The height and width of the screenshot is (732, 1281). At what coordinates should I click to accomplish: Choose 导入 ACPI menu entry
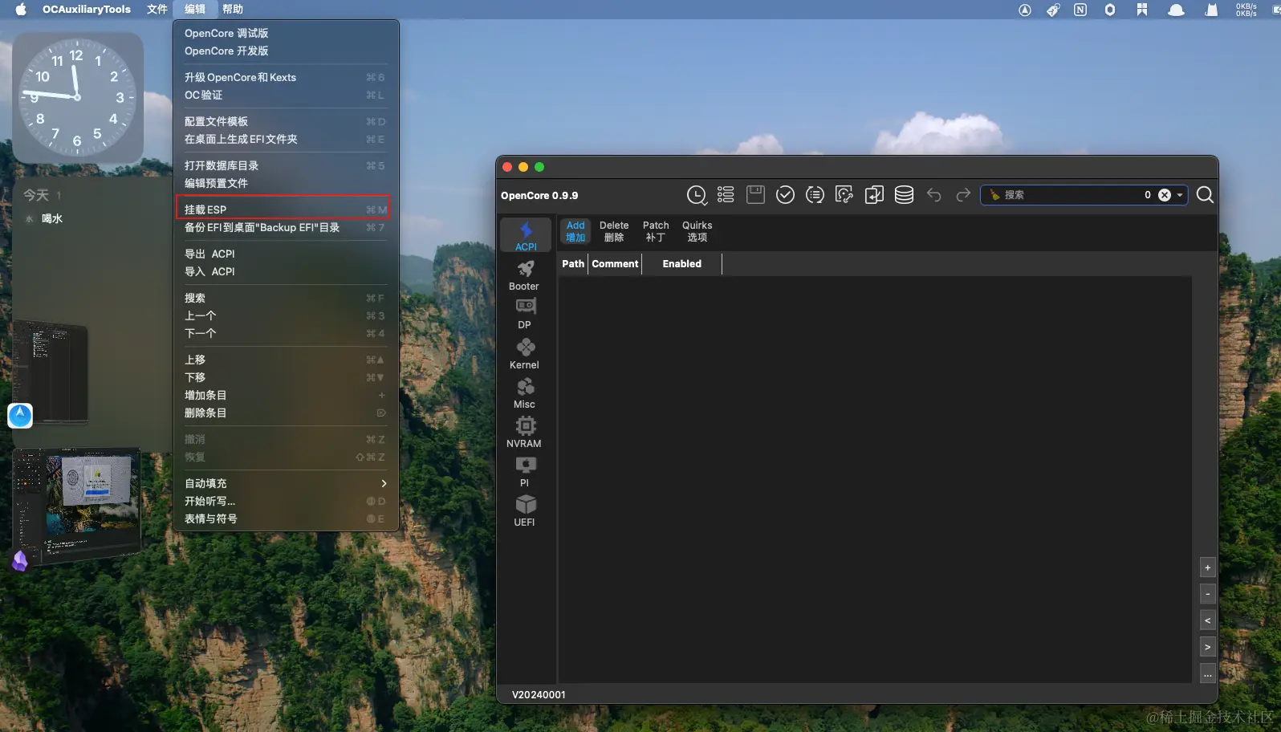[x=286, y=271]
